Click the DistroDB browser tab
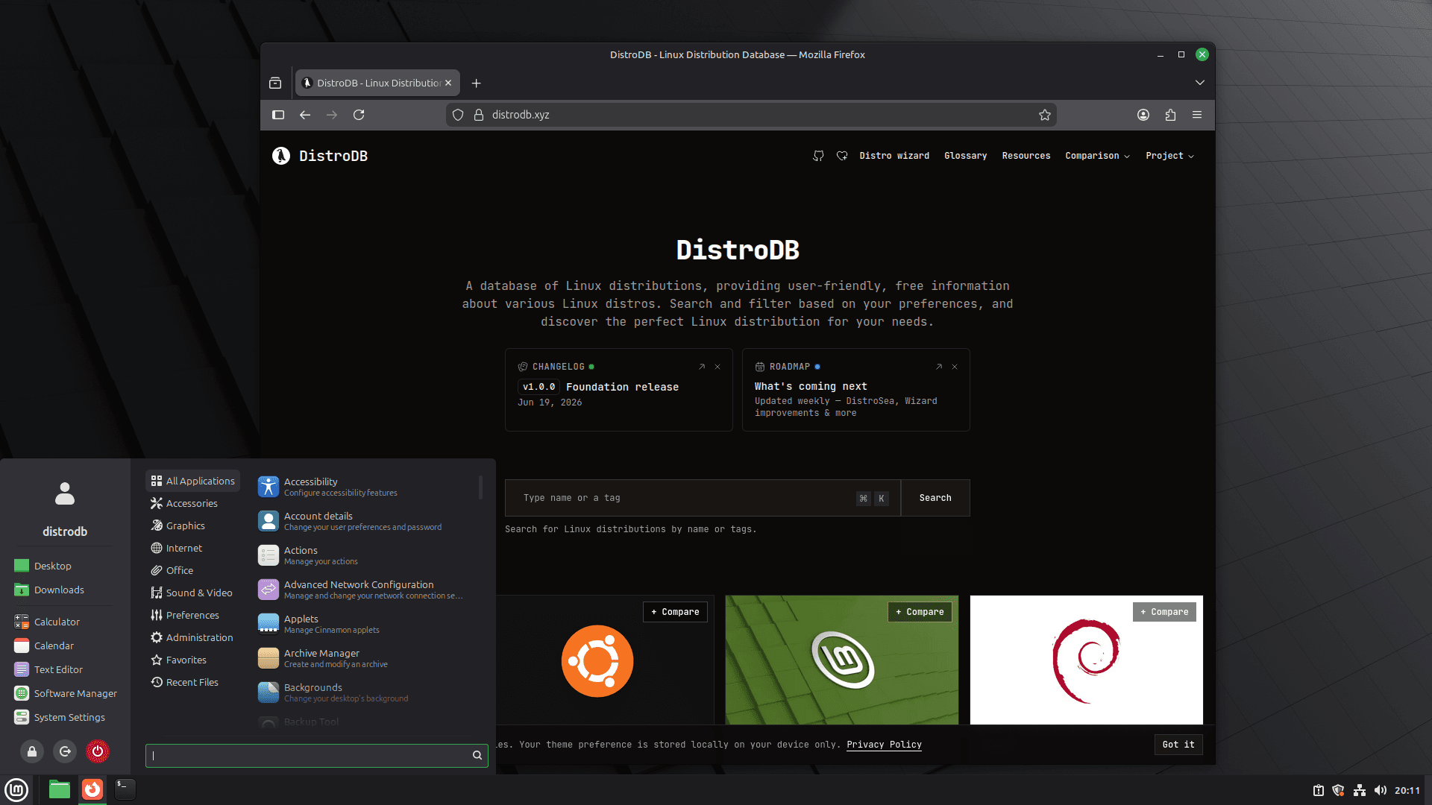The width and height of the screenshot is (1432, 805). (x=377, y=83)
